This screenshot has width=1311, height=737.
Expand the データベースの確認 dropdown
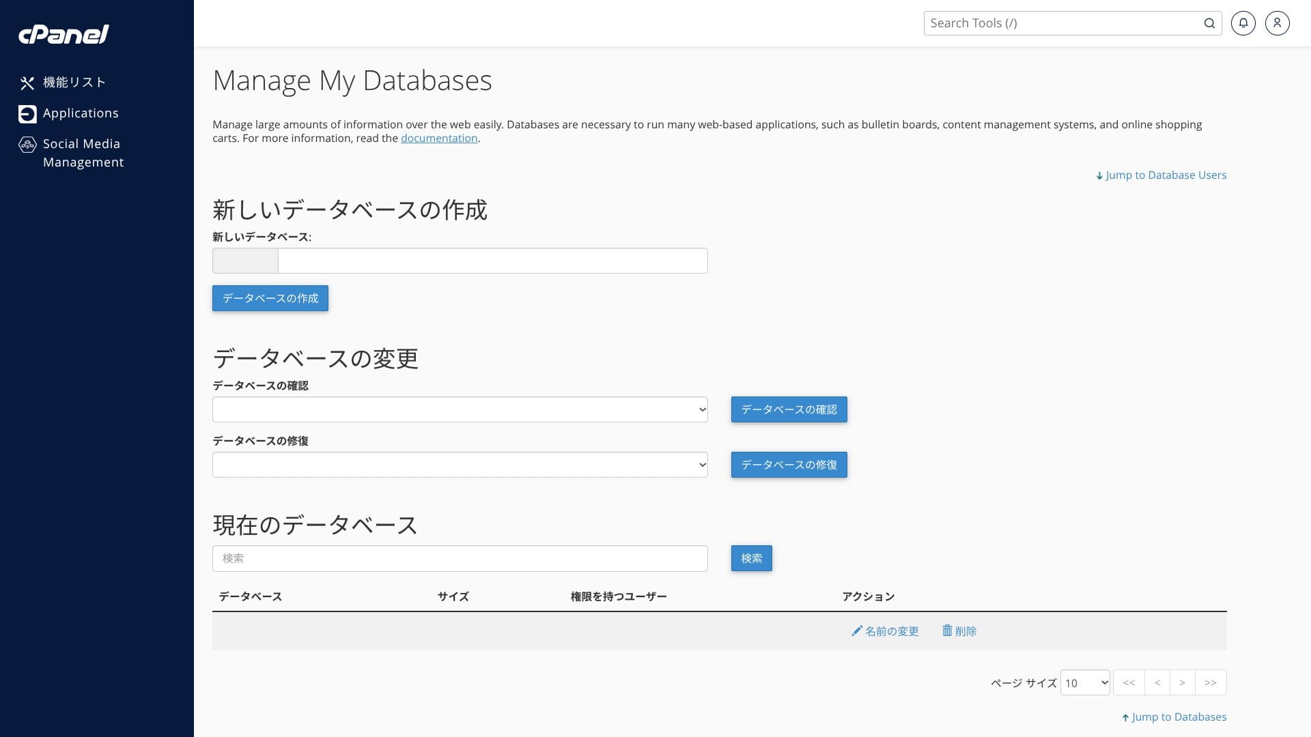pyautogui.click(x=460, y=409)
